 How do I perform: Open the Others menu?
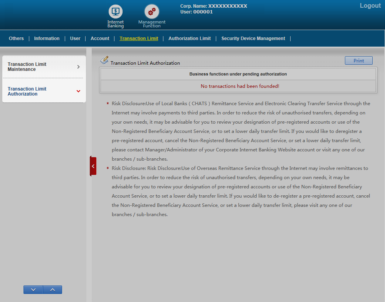coord(16,39)
